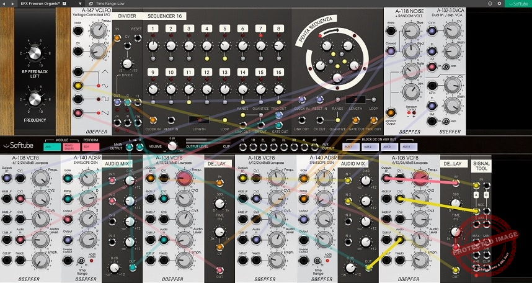532x283 pixels.
Task: Select sequencer step 16 button
Action: point(278,73)
